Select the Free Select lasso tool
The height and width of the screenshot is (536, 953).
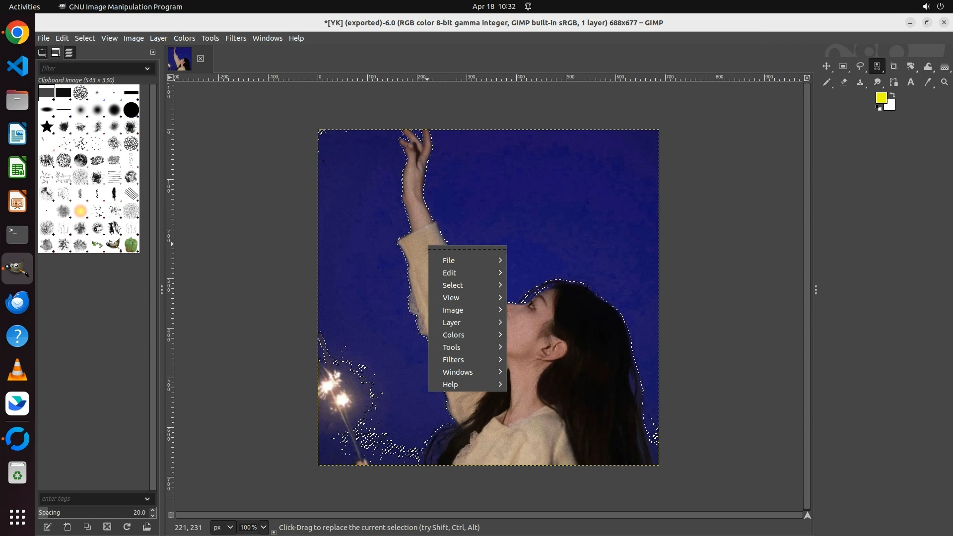860,67
